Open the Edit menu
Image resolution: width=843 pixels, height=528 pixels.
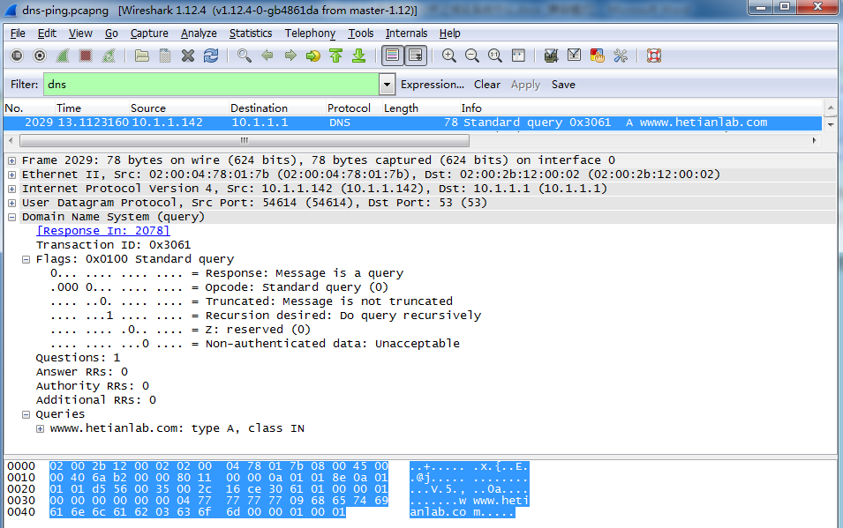pyautogui.click(x=47, y=33)
